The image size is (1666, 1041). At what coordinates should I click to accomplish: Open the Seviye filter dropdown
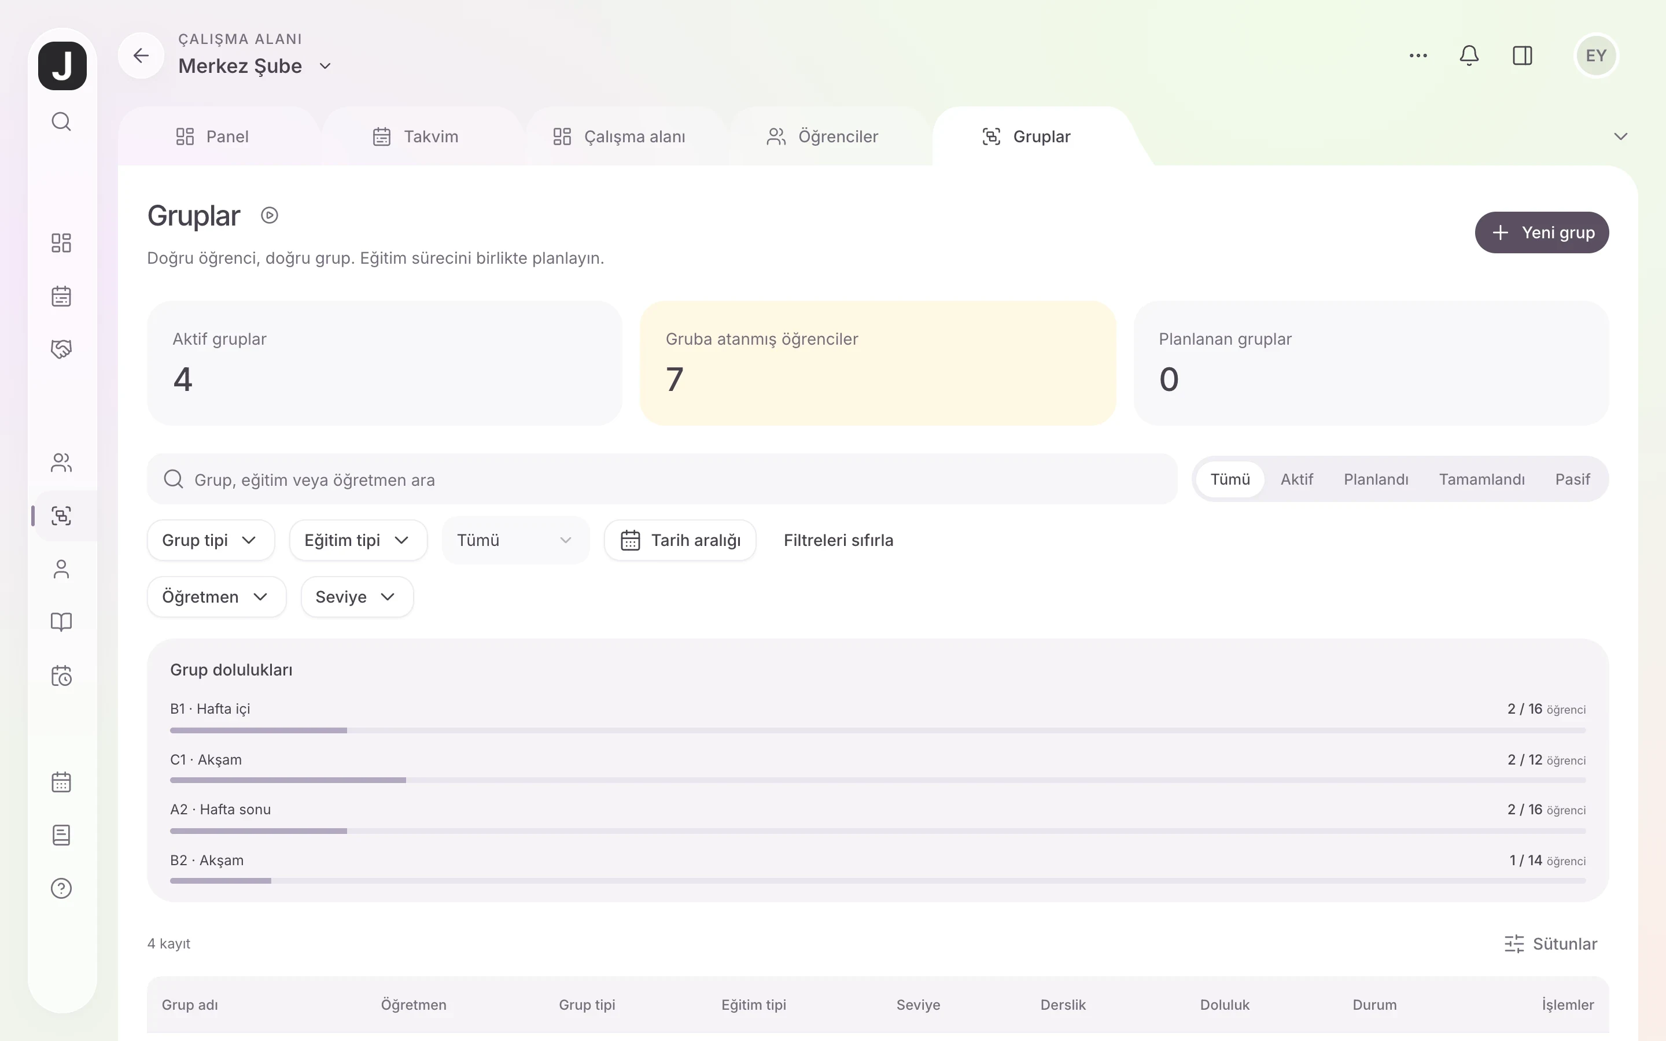point(356,597)
